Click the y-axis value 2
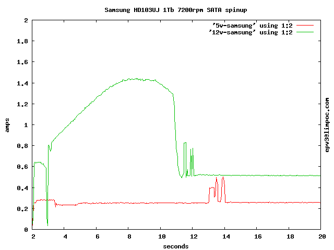This screenshot has width=334, height=250. [x=26, y=20]
